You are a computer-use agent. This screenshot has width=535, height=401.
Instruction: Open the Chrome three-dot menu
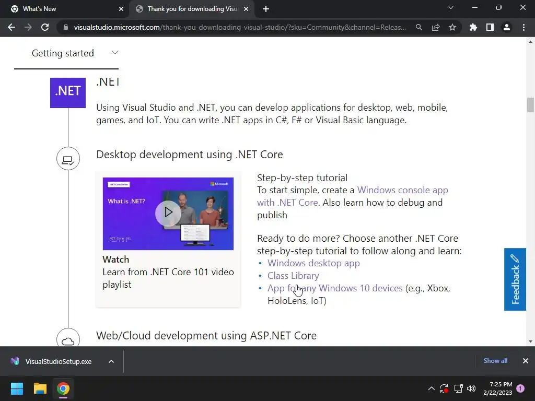(524, 27)
